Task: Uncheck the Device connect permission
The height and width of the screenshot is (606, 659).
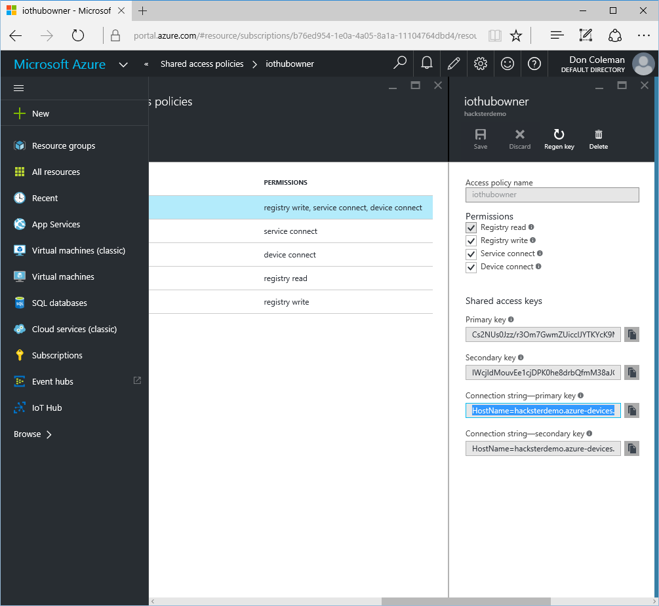Action: (470, 267)
